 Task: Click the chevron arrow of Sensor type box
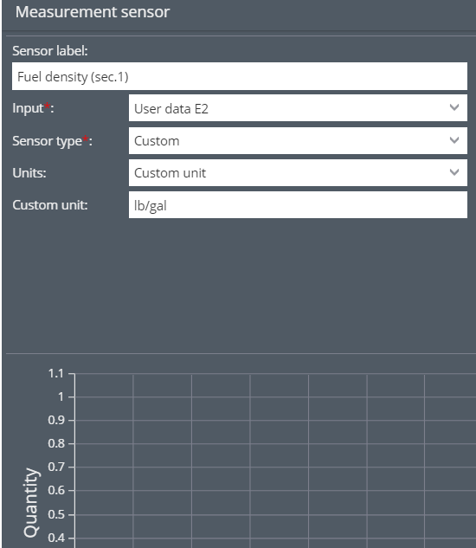point(454,140)
